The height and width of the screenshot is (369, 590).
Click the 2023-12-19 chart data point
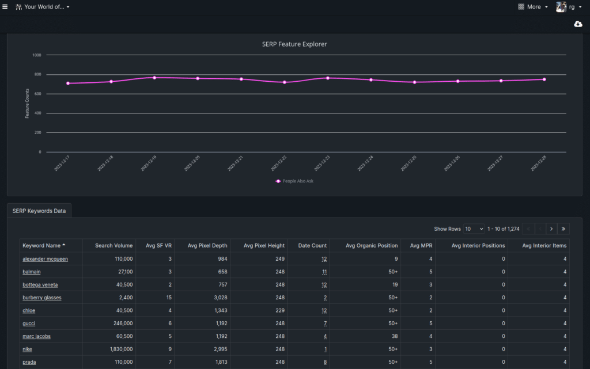pyautogui.click(x=154, y=78)
